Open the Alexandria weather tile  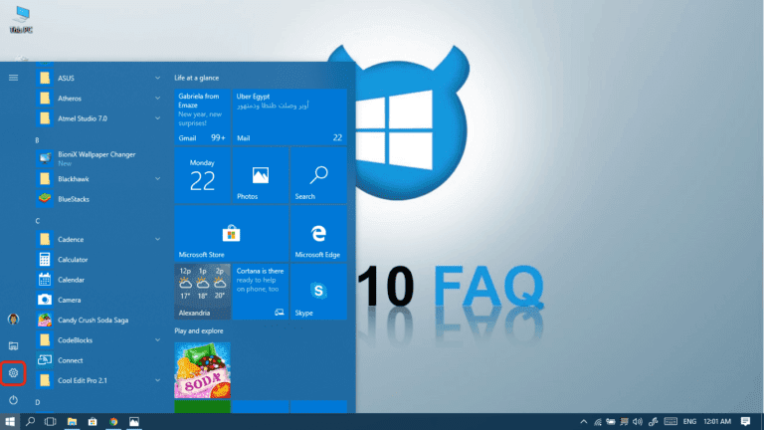tap(202, 292)
